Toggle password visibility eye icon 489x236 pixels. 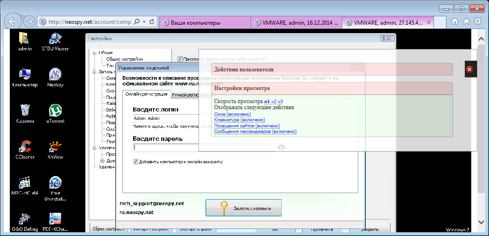point(282,147)
